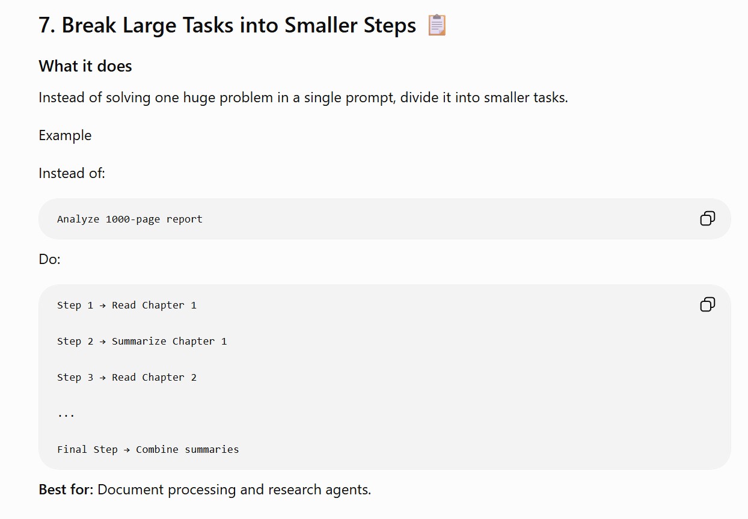Click the "Instead of solving one huge problem" paragraph
This screenshot has width=748, height=519.
(x=303, y=97)
